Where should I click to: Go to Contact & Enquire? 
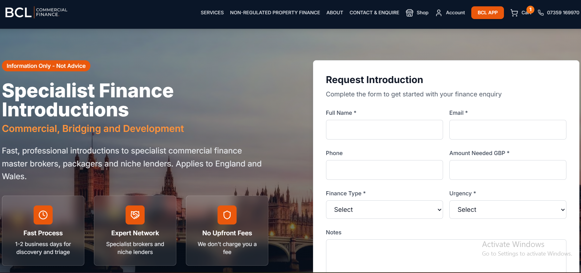coord(374,13)
